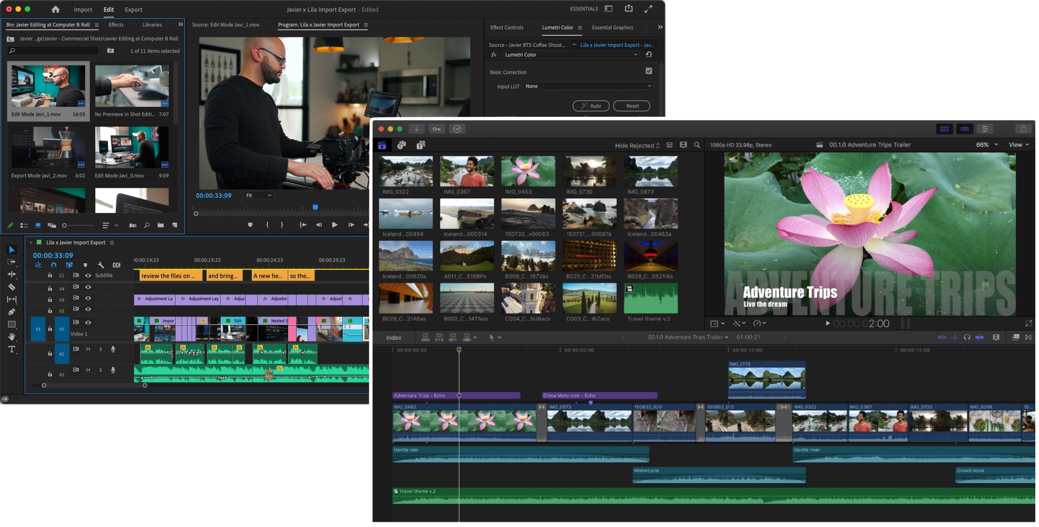Click ESSENTIALS workspace label
This screenshot has height=527, width=1039.
click(584, 9)
